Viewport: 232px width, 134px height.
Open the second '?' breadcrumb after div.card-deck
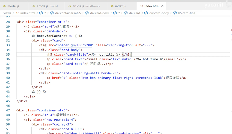[119, 13]
